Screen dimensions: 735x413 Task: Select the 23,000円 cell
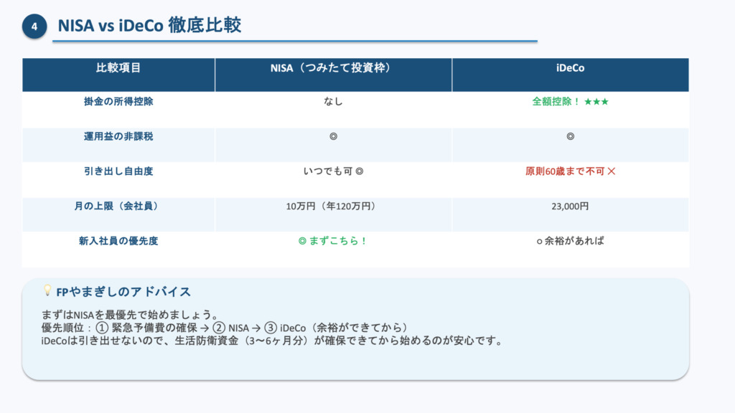click(x=570, y=206)
